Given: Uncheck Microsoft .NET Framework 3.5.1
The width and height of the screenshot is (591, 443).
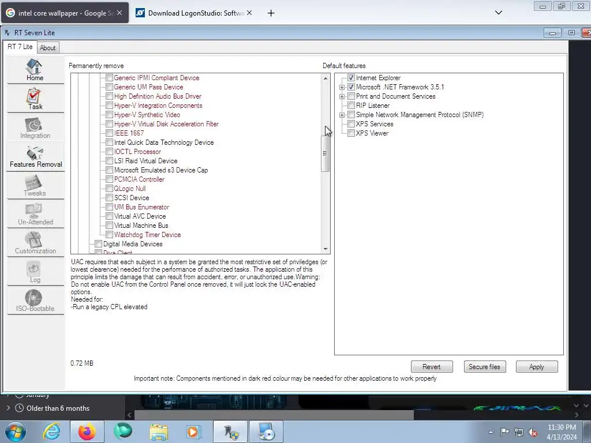Looking at the screenshot, I should (351, 87).
